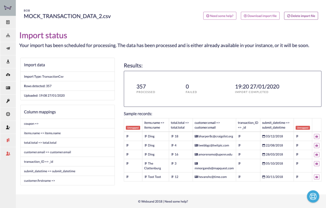This screenshot has width=326, height=208.
Task: Open the Need some help? footer link
Action: pos(176,201)
